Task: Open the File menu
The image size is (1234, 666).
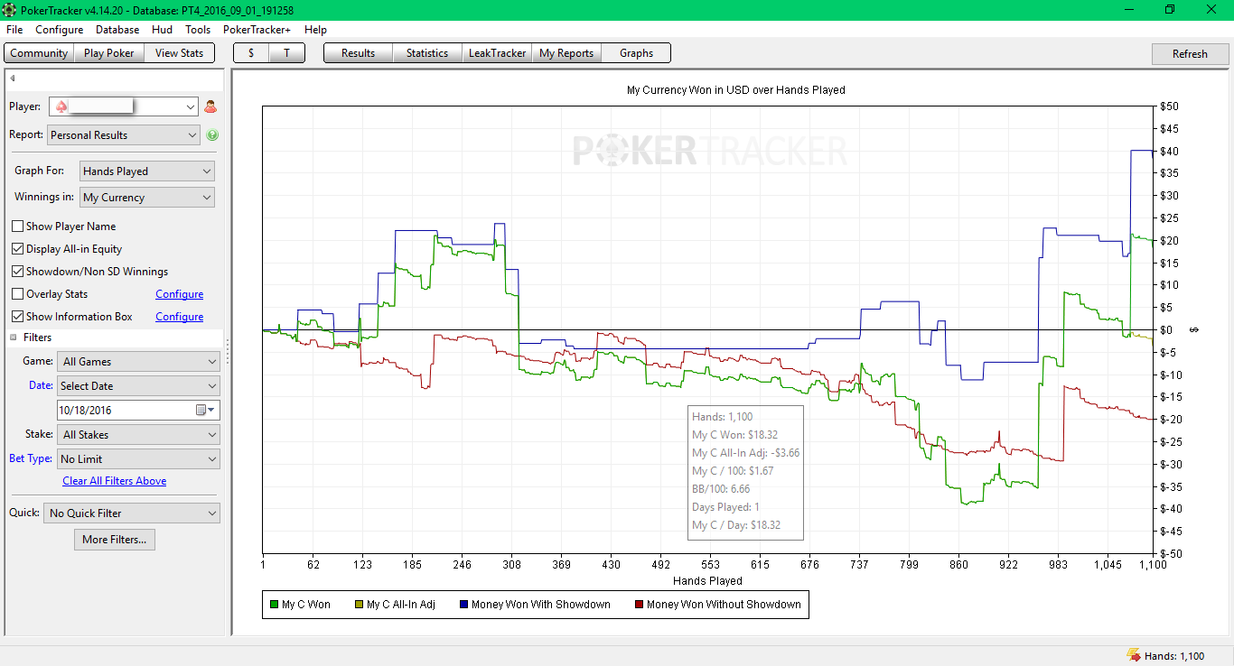Action: coord(14,30)
